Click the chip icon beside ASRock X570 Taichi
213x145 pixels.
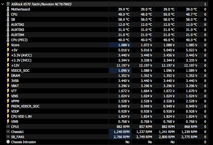coord(8,4)
